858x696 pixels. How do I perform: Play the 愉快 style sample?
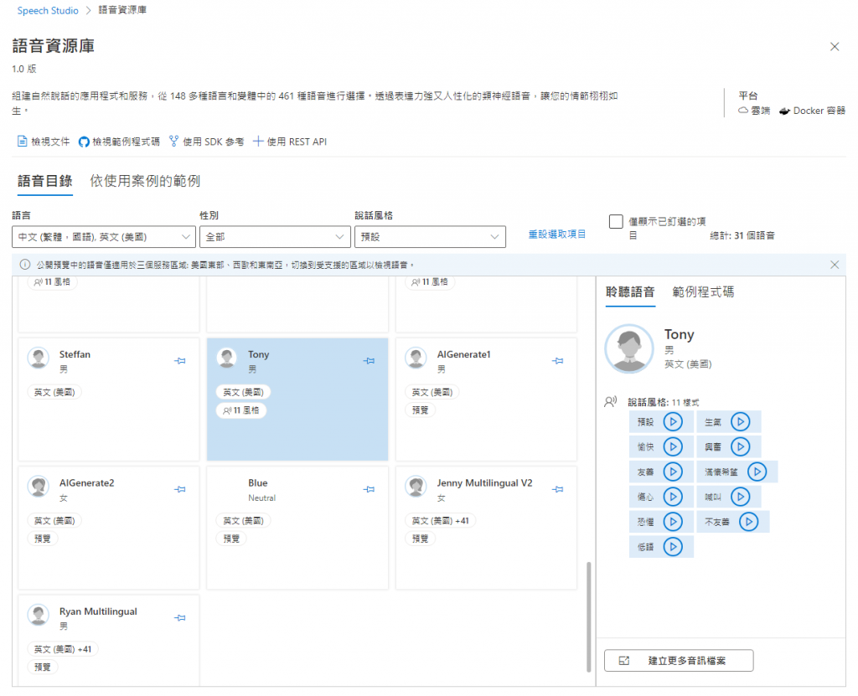point(673,446)
